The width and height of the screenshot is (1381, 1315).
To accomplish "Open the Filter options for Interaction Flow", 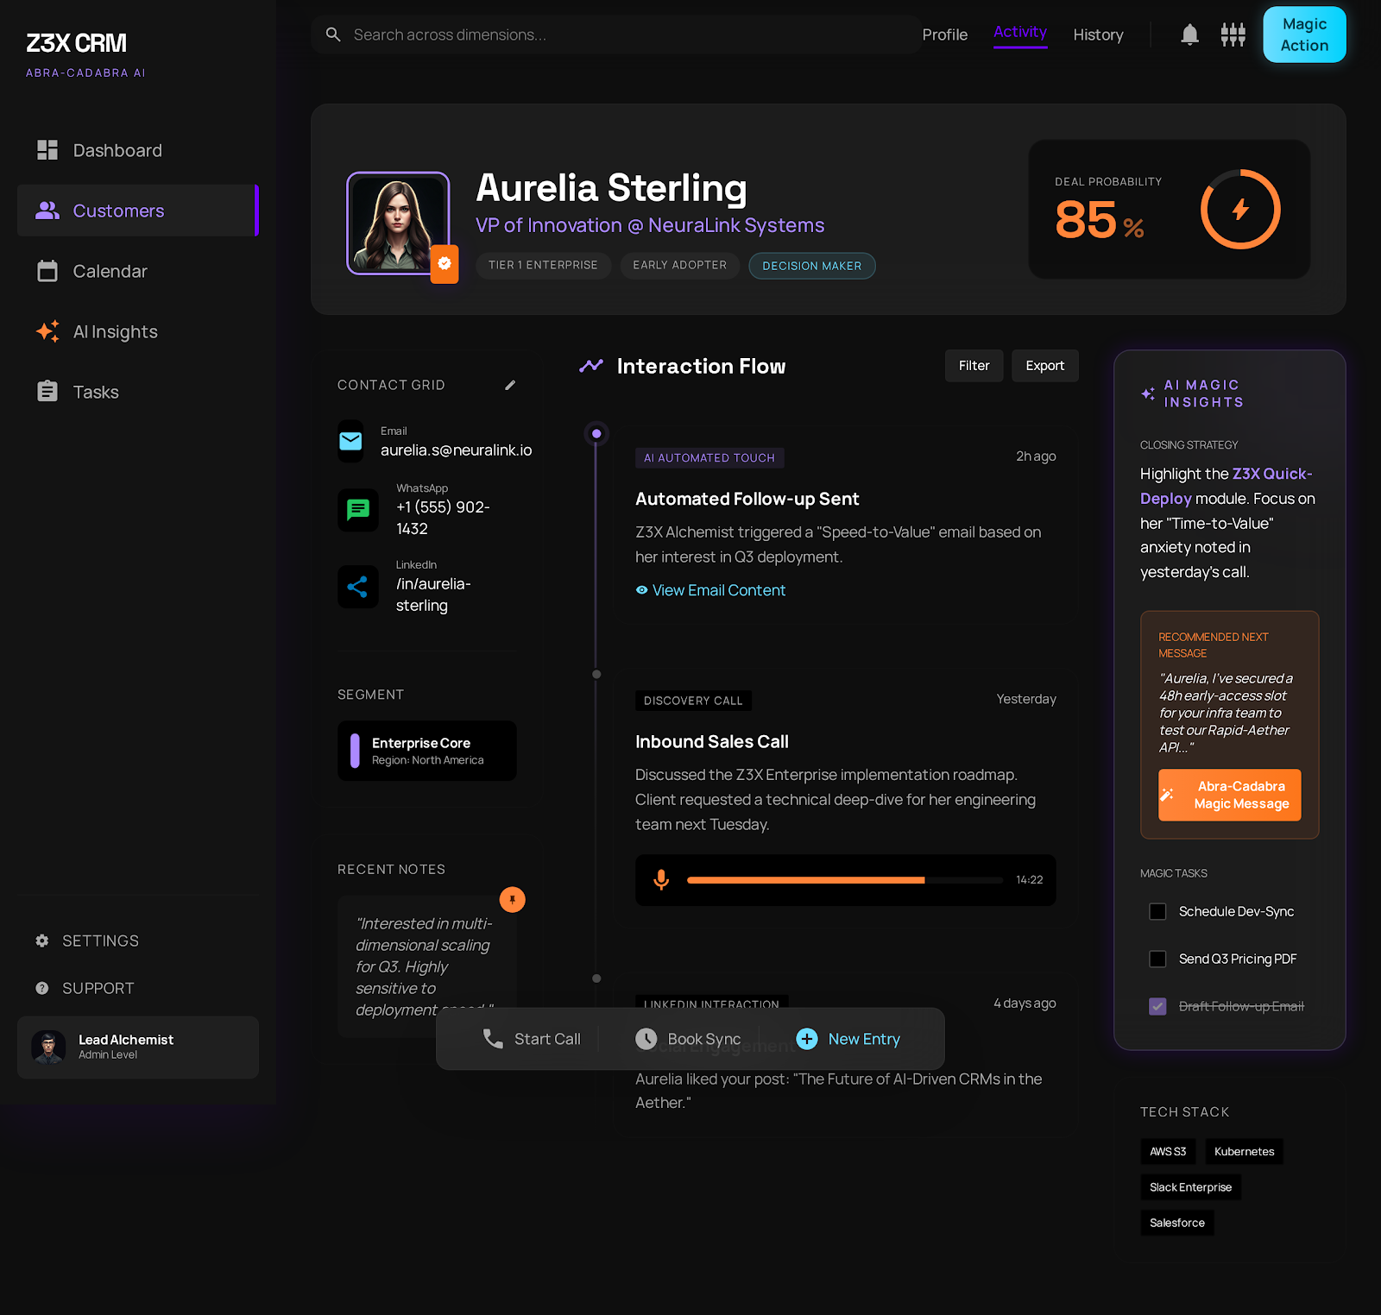I will point(974,366).
